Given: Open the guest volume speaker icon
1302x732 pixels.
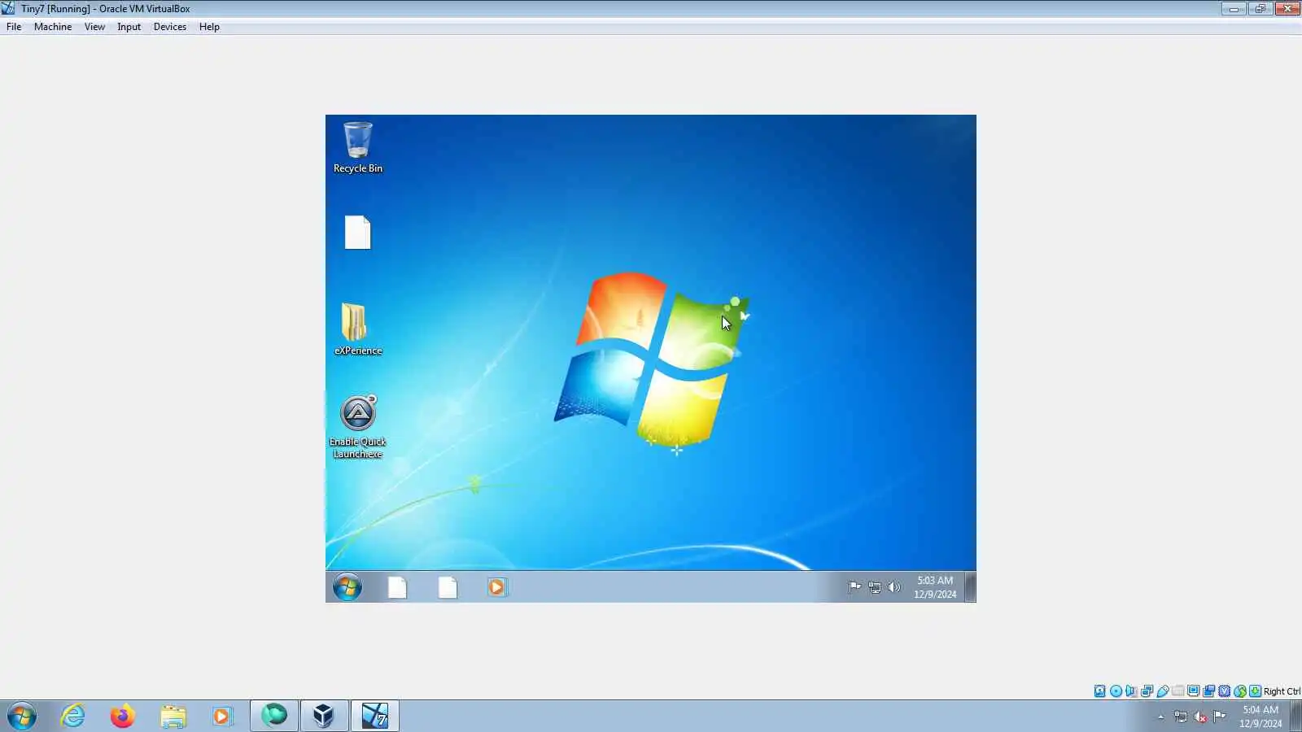Looking at the screenshot, I should (894, 587).
